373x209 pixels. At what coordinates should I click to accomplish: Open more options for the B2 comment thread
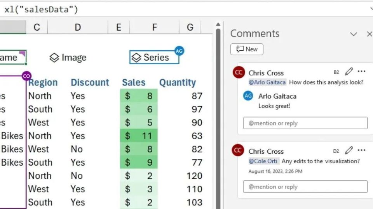(x=361, y=71)
